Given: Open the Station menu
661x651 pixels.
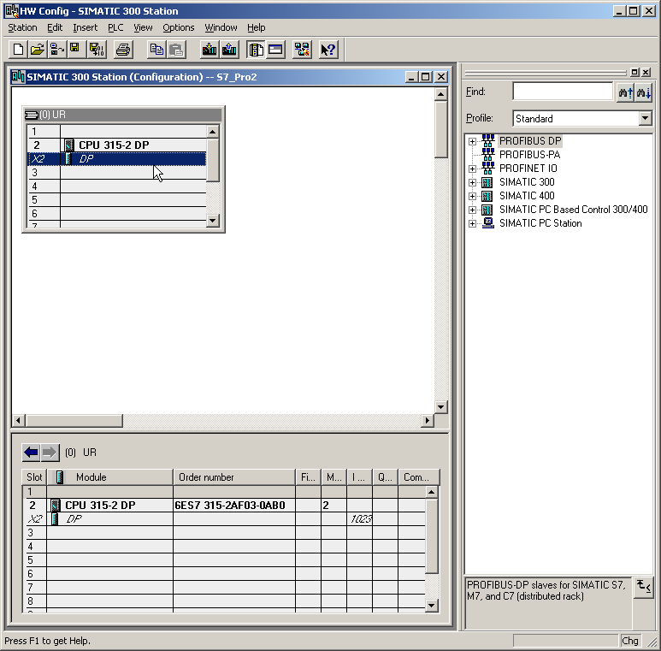Looking at the screenshot, I should pyautogui.click(x=23, y=28).
